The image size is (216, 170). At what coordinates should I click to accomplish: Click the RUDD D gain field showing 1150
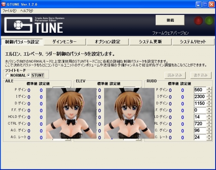click(200, 103)
